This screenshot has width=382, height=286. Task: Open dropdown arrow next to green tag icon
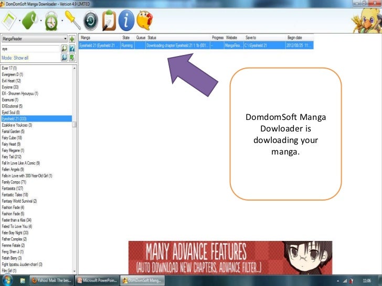tap(41, 21)
